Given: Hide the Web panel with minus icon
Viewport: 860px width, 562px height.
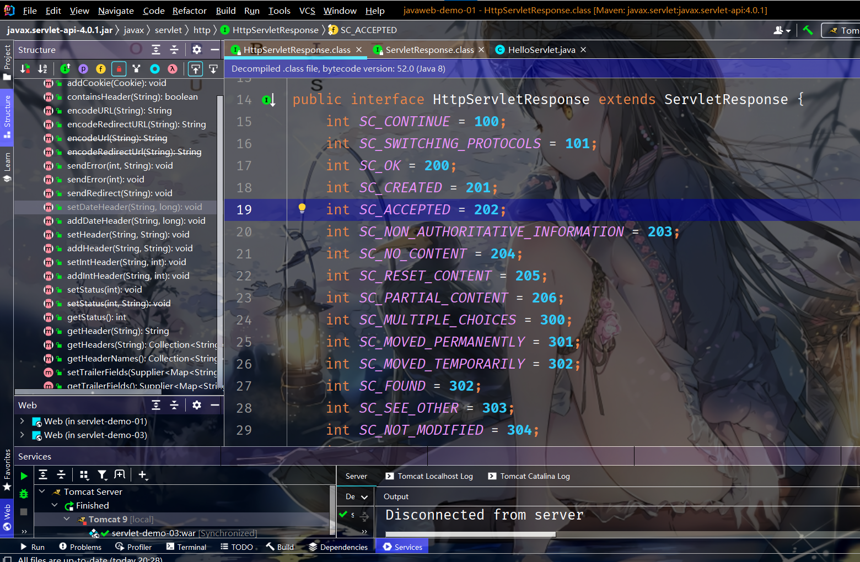Looking at the screenshot, I should pyautogui.click(x=215, y=405).
